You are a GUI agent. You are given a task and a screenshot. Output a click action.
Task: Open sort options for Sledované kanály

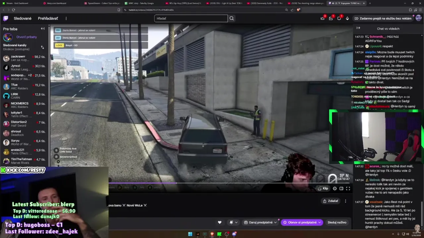(42, 47)
